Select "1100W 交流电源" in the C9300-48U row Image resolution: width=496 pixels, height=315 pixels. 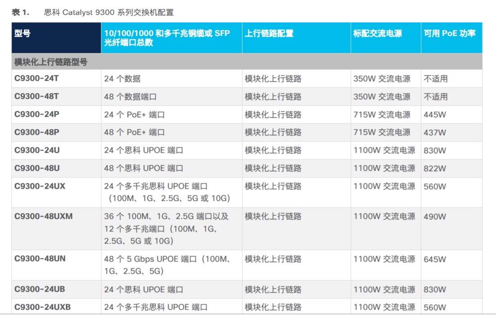click(x=384, y=169)
